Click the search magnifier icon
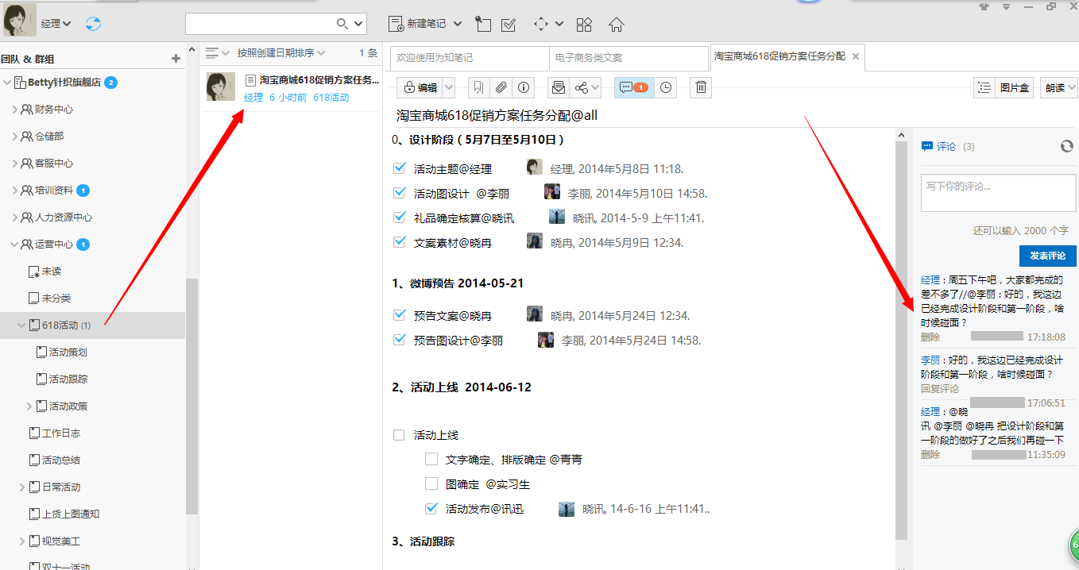The image size is (1079, 570). click(x=343, y=24)
